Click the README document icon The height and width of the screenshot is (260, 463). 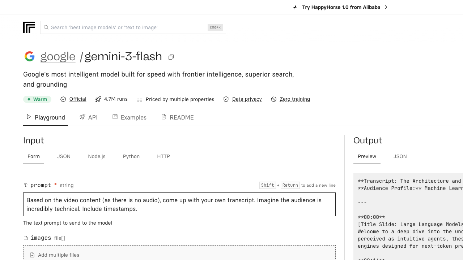(x=164, y=117)
